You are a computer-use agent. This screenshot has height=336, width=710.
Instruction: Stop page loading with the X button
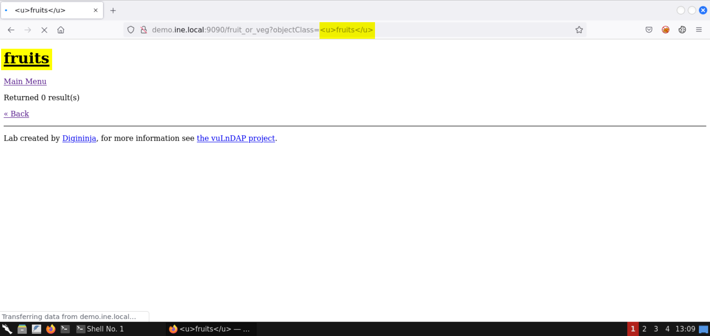tap(44, 30)
